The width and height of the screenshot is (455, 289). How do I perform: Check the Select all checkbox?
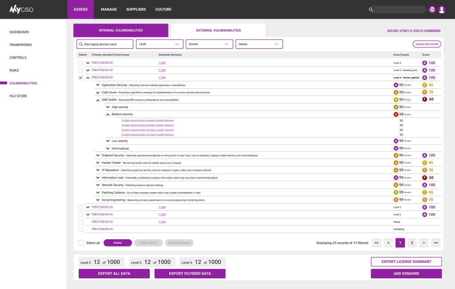[x=80, y=242]
